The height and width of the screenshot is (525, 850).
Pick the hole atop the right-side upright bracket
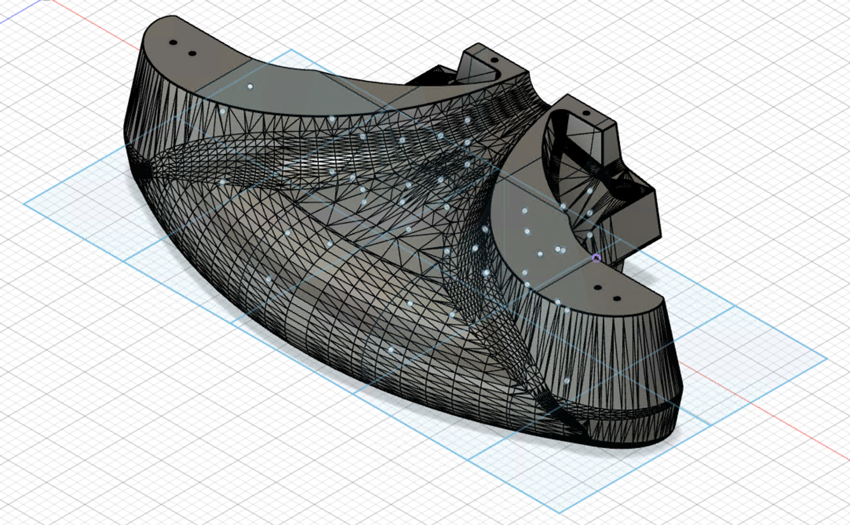586,113
